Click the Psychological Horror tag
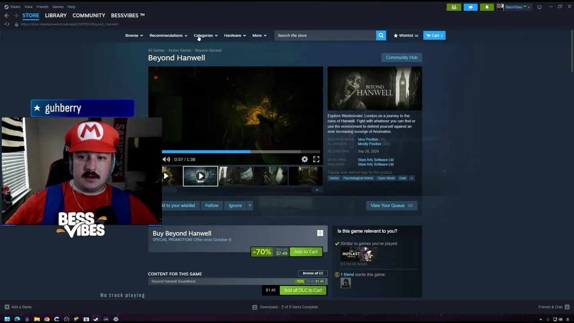This screenshot has width=574, height=323. coord(358,178)
